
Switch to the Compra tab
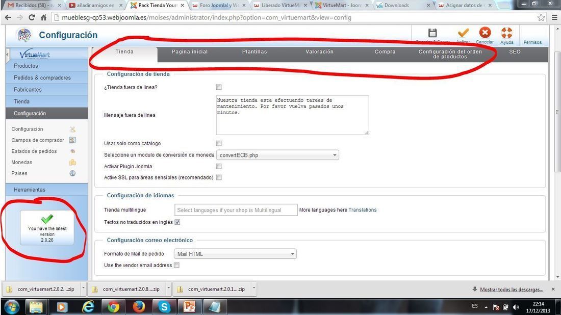(385, 51)
